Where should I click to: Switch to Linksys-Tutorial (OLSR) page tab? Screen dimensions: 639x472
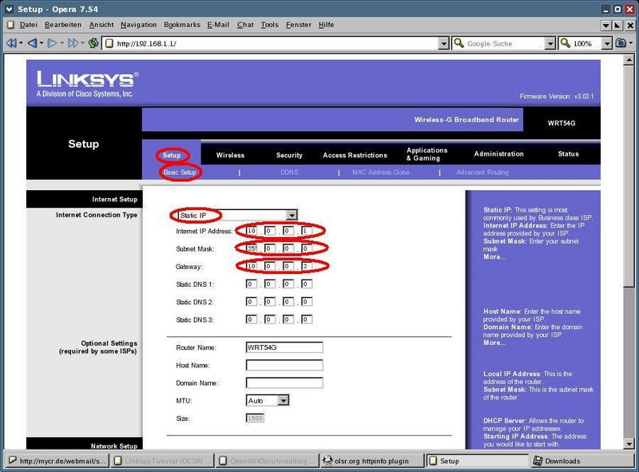click(x=163, y=461)
